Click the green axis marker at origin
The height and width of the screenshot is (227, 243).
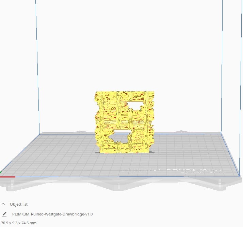pyautogui.click(x=1, y=173)
